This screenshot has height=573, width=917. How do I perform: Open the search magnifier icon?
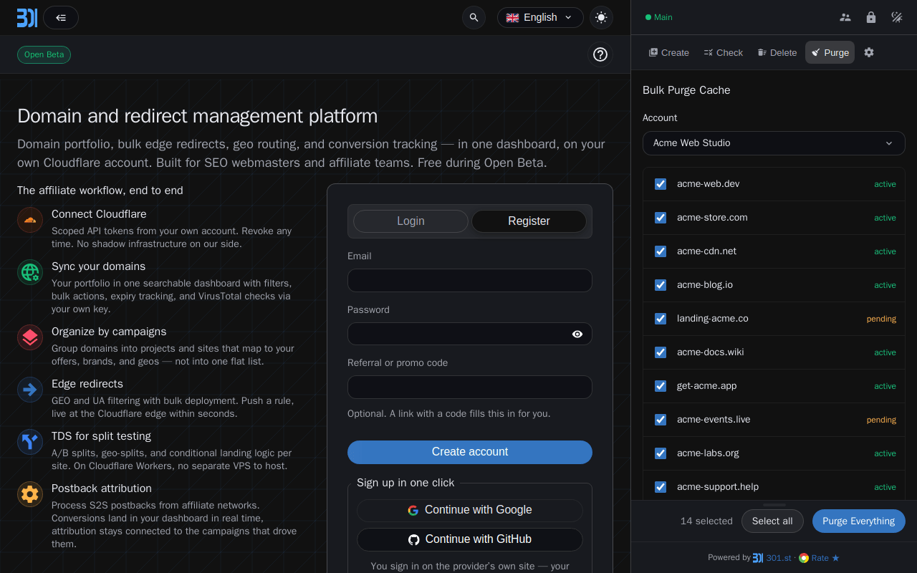click(x=474, y=17)
